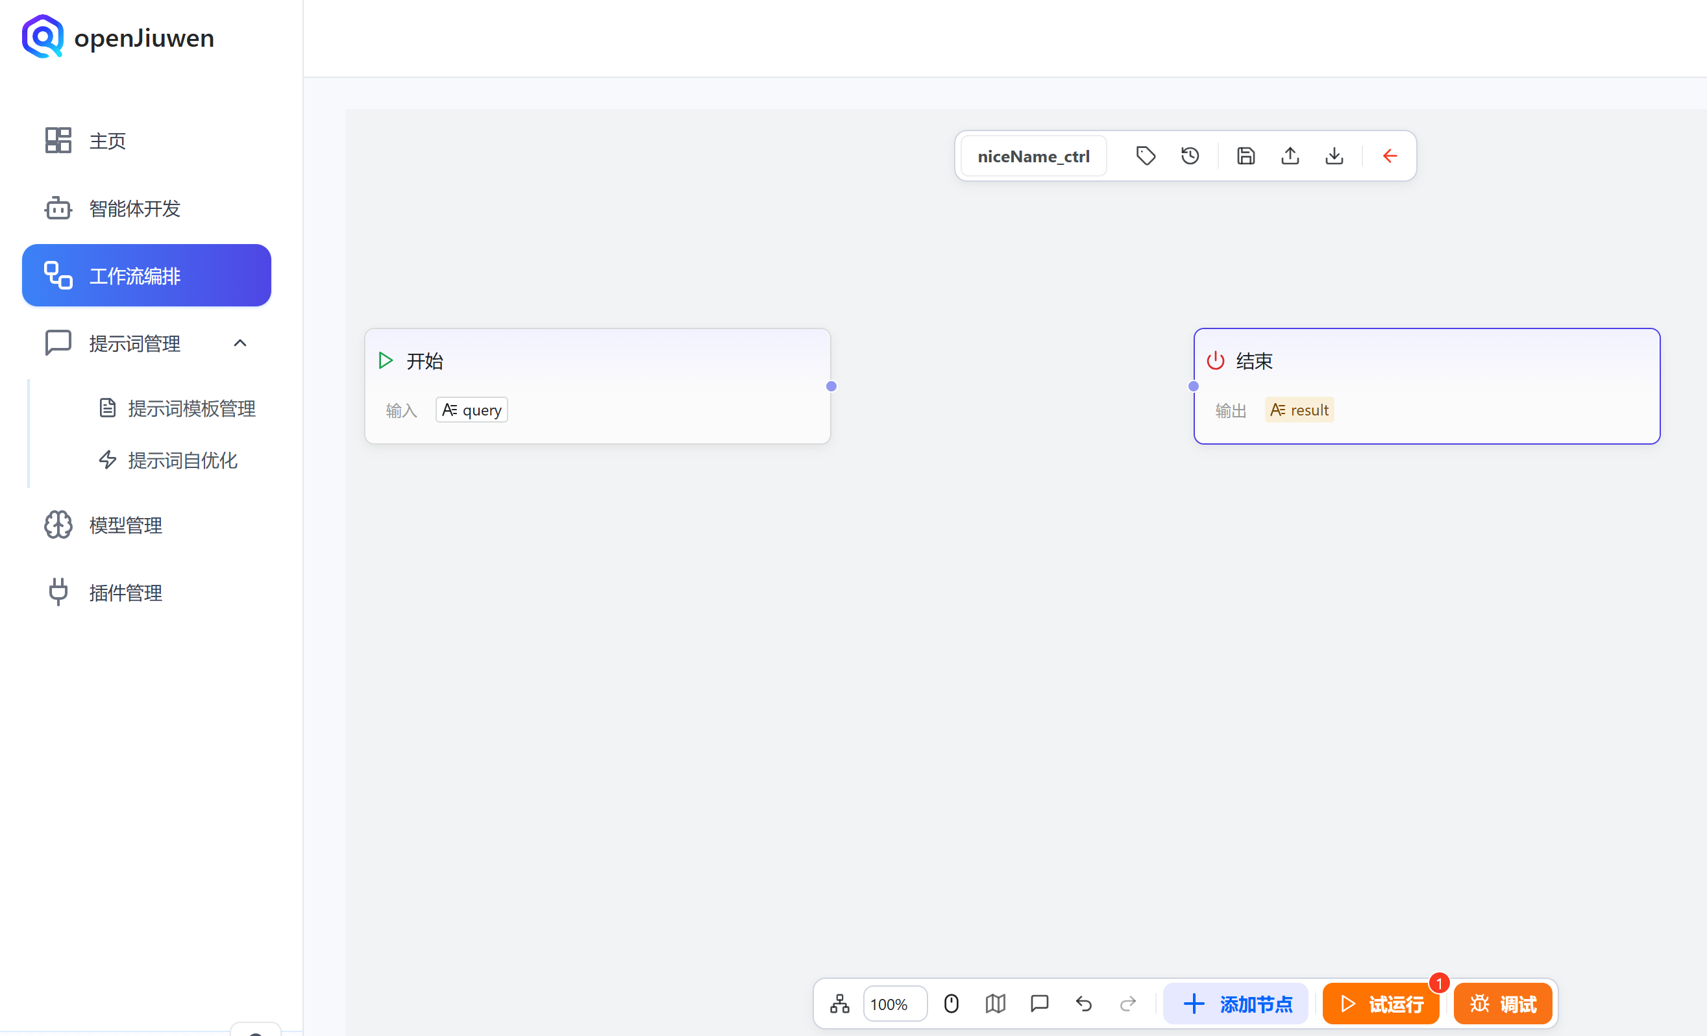
Task: Toggle the minimap icon
Action: point(995,1003)
